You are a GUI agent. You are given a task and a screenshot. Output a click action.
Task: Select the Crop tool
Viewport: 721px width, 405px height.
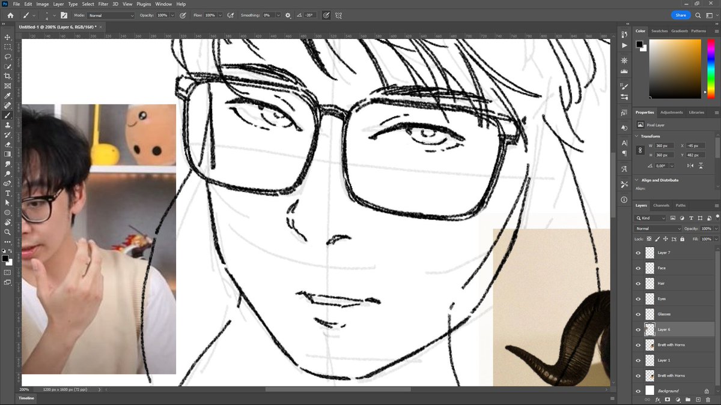pos(8,76)
